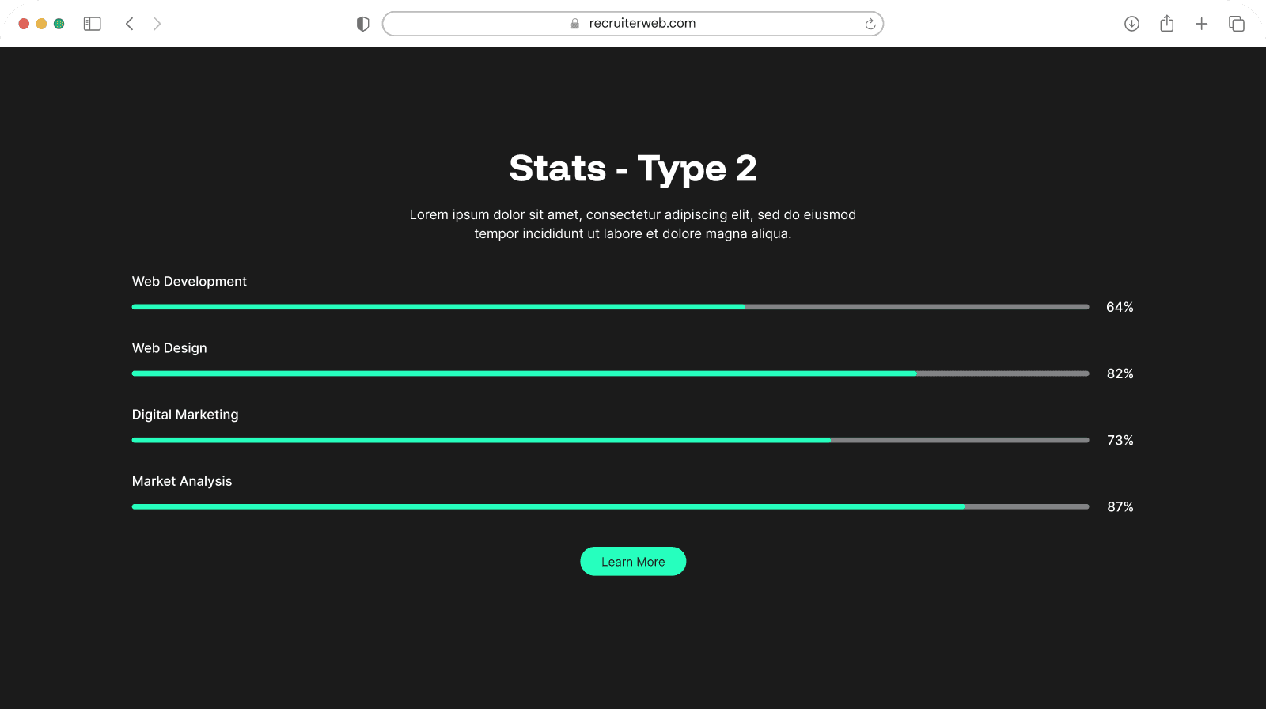Click the lock icon beside the URL
1266x709 pixels.
(575, 24)
